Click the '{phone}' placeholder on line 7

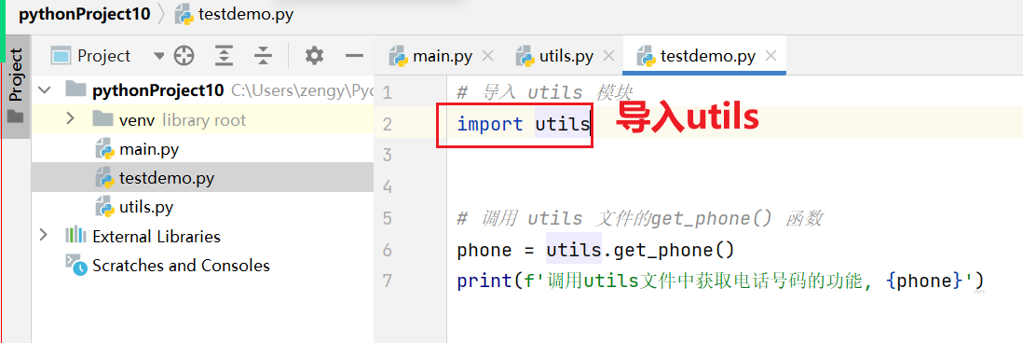tap(925, 281)
